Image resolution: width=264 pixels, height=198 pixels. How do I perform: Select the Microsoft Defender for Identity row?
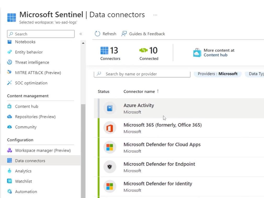click(x=158, y=186)
